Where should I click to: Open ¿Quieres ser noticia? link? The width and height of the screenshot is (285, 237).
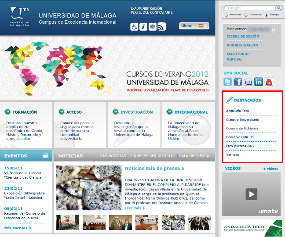153,156
